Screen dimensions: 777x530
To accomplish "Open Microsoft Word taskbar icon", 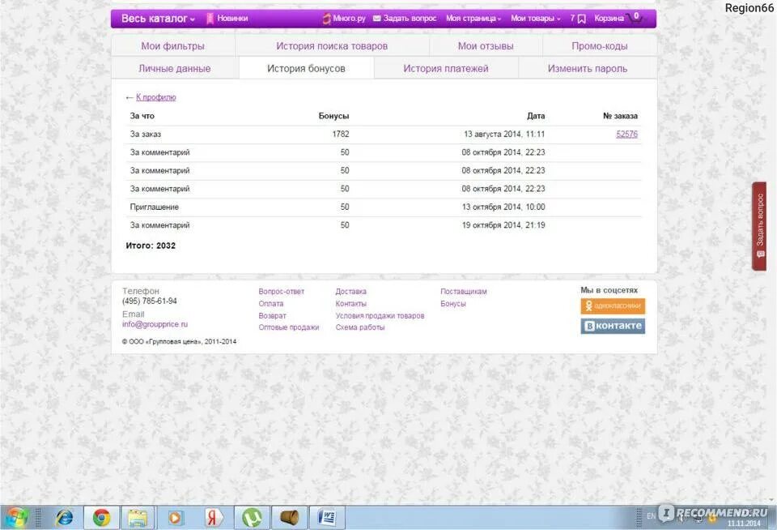I will coord(327,518).
